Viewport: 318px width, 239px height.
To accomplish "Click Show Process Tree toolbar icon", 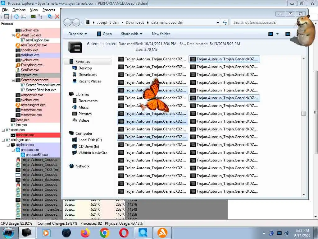I will [40, 16].
